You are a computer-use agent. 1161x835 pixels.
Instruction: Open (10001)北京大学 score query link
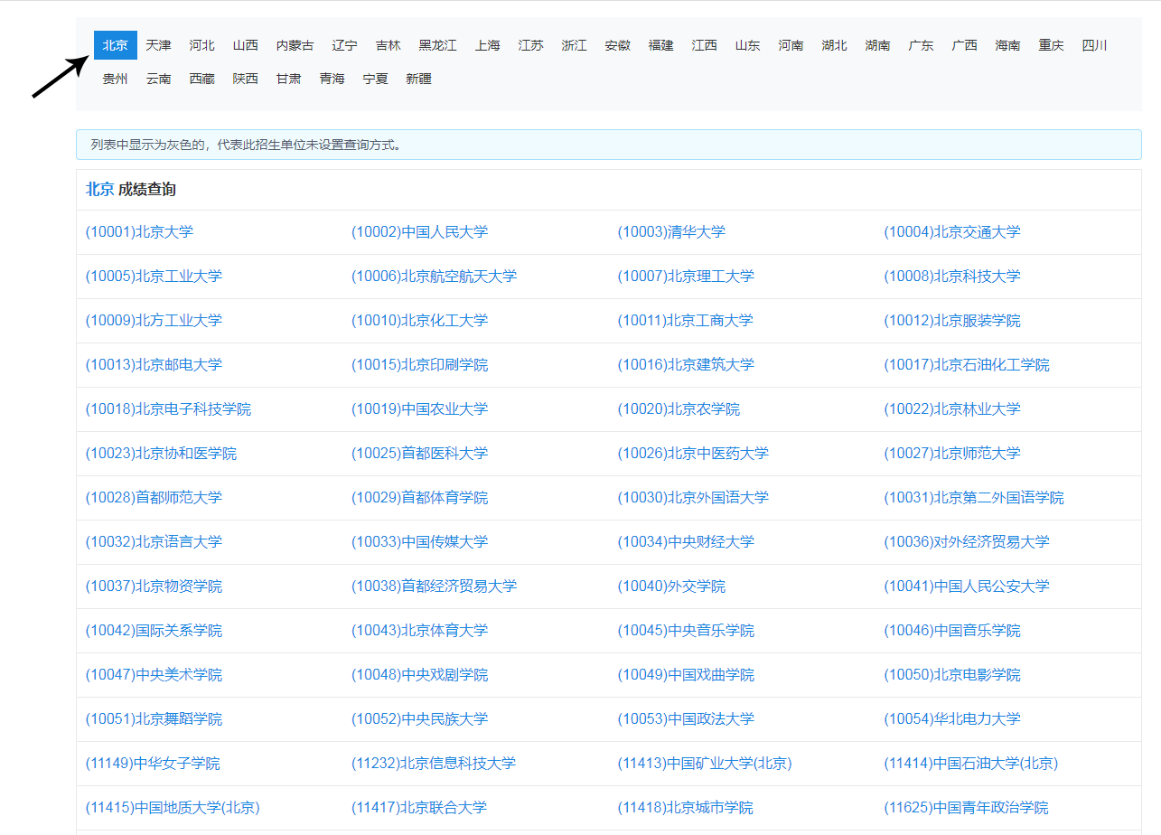[x=139, y=232]
